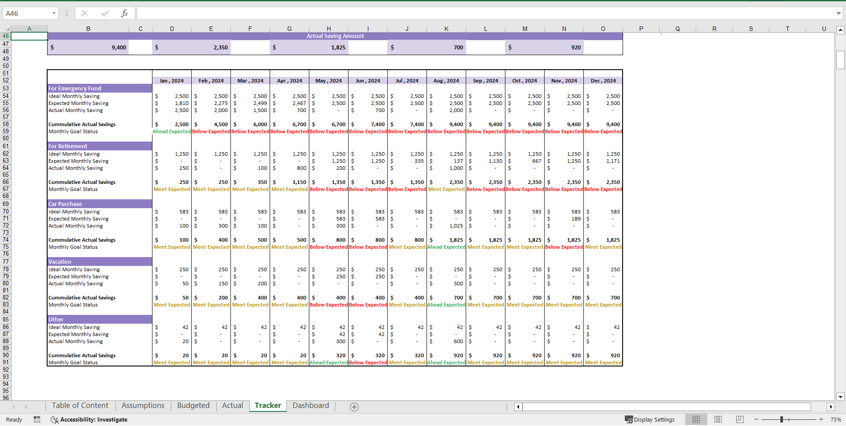Viewport: 846px width, 426px height.
Task: Click the 920 actual saving amount cell in row 47
Action: (544, 47)
